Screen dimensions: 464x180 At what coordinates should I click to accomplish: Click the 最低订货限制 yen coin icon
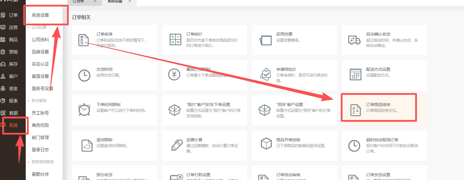click(174, 75)
